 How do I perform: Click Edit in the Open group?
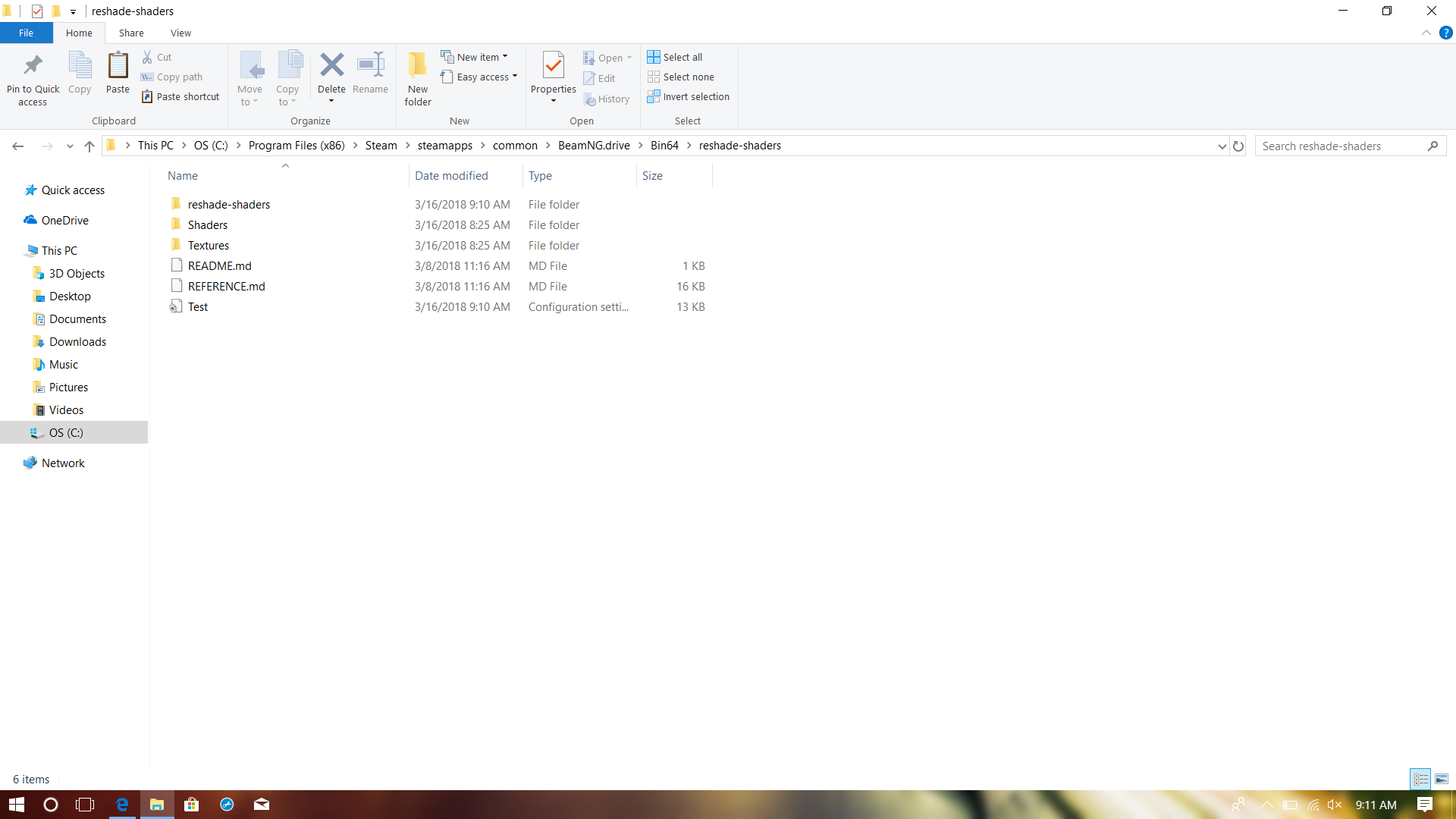coord(599,78)
